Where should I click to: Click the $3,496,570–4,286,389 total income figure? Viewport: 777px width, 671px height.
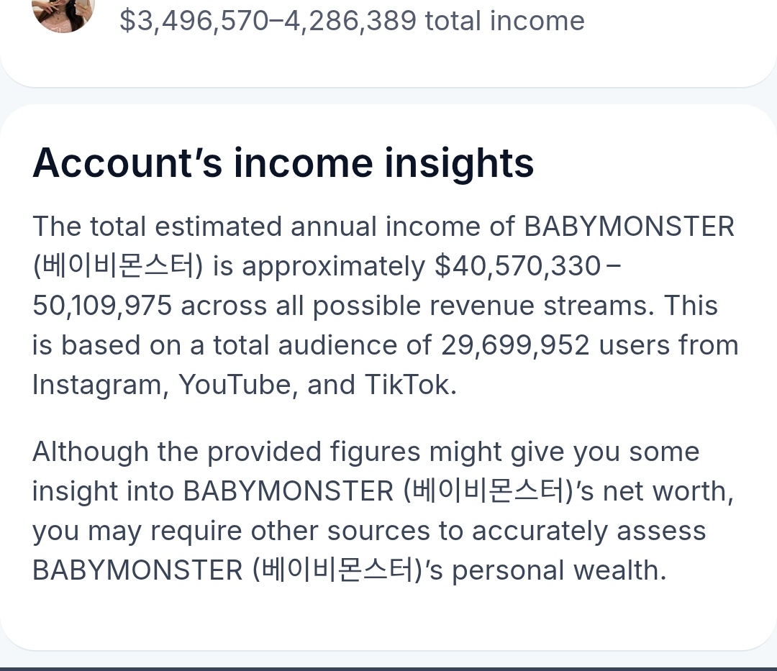[x=352, y=20]
